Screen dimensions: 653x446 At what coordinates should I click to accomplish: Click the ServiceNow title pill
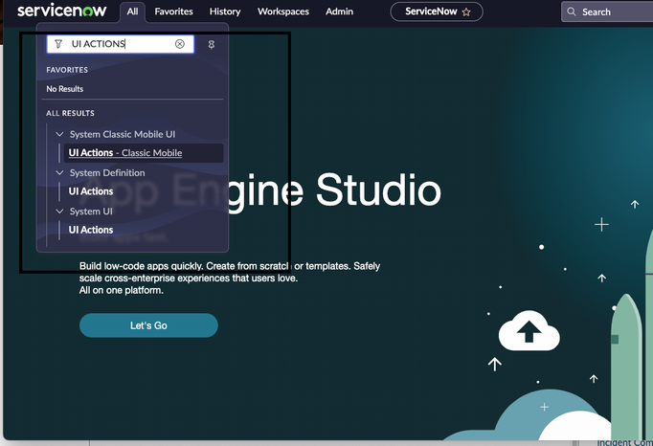437,11
